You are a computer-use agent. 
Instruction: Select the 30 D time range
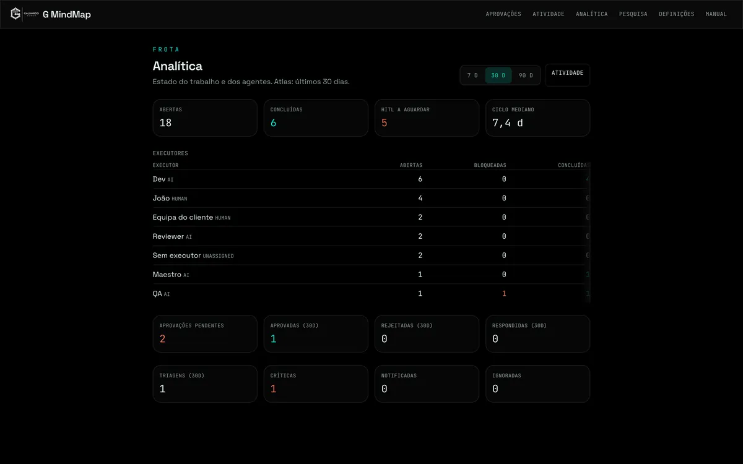coord(498,75)
